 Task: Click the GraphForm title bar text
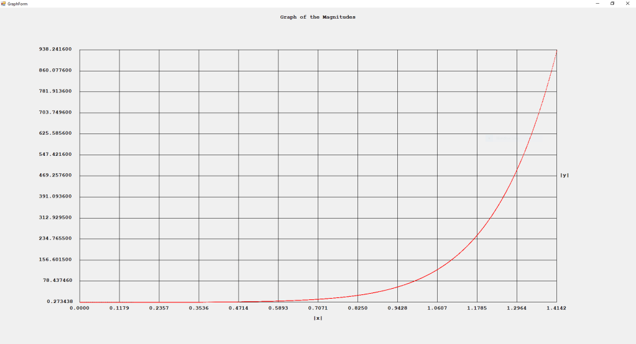(17, 4)
